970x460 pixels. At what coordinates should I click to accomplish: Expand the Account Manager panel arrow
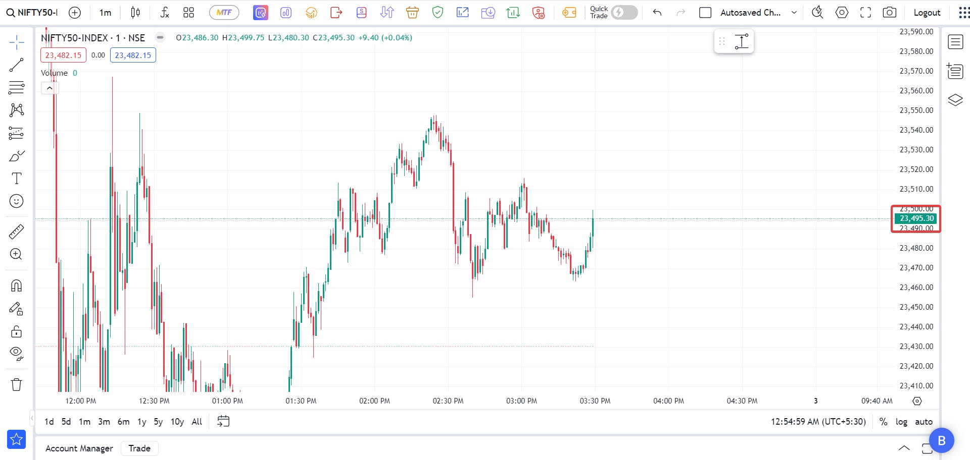tap(904, 448)
